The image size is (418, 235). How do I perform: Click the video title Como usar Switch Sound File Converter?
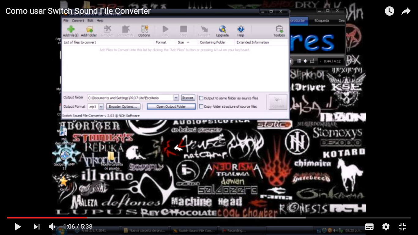(x=78, y=11)
